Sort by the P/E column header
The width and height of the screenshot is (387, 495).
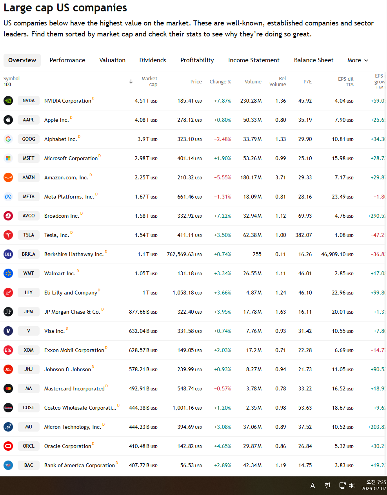[x=308, y=81]
